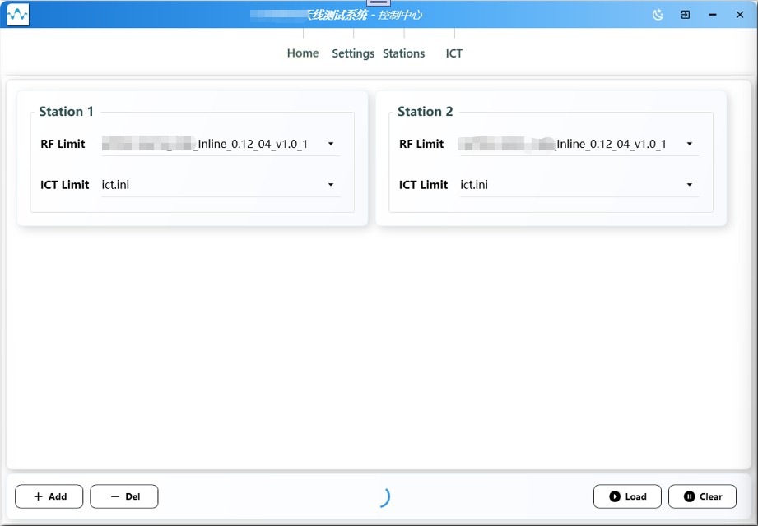
Task: Click the Load button
Action: (627, 496)
